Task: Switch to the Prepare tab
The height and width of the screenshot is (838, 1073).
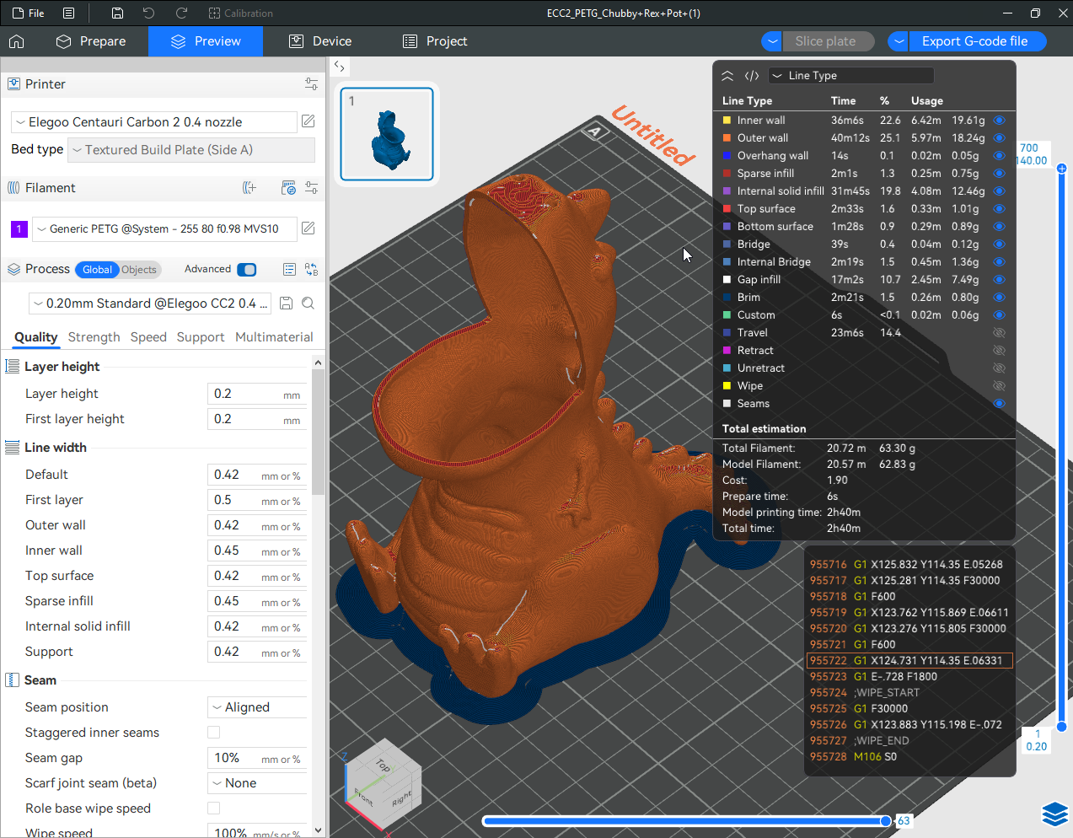Action: [91, 41]
